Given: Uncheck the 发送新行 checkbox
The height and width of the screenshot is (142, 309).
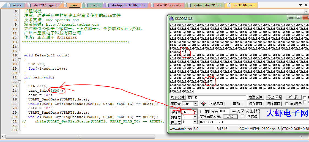Looking at the screenshot, I should click(x=242, y=111).
